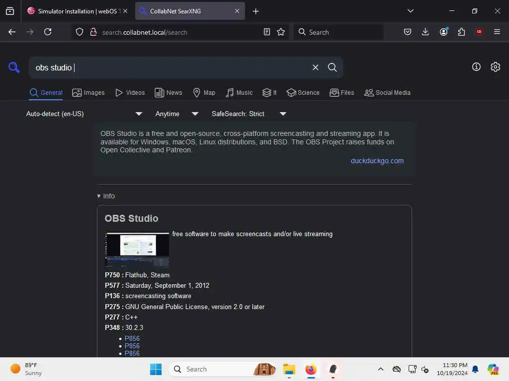Go back with the browser back arrow

pos(12,32)
